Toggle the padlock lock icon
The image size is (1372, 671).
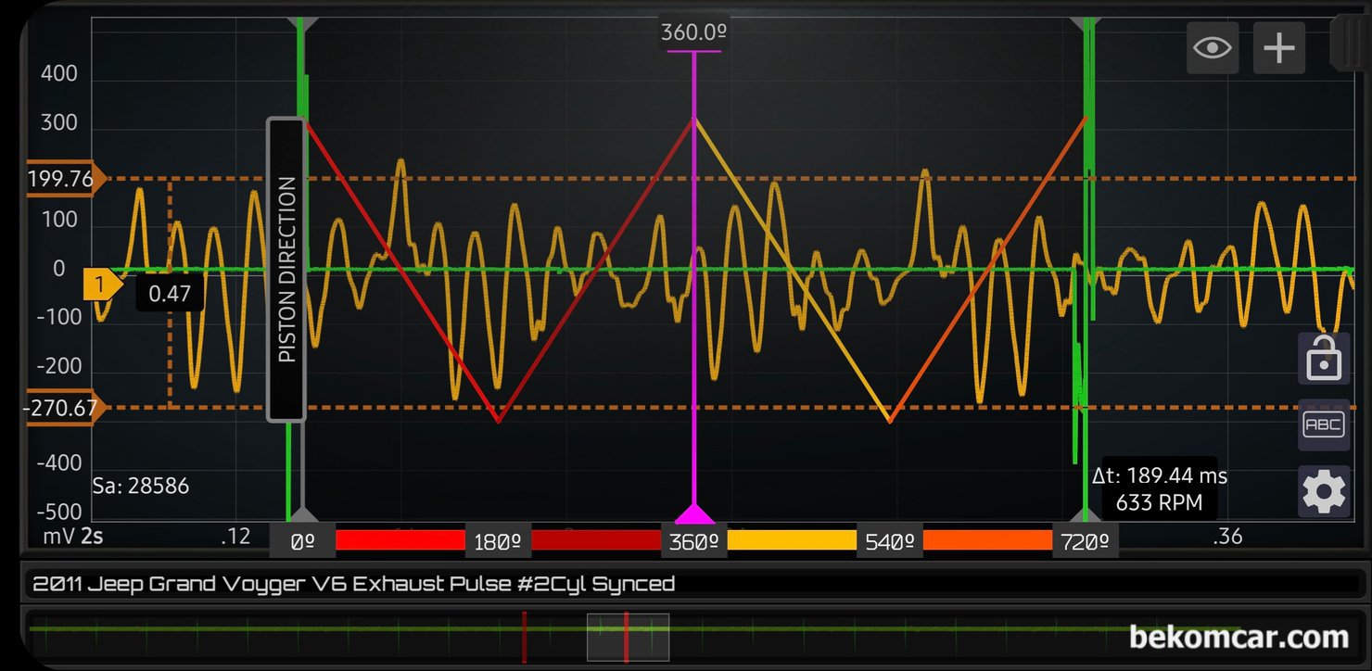1324,359
